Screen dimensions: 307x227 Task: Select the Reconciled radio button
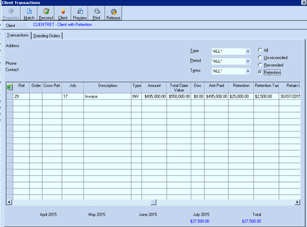260,65
